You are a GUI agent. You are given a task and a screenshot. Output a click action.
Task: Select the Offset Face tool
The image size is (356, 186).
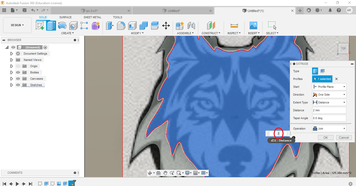155,26
